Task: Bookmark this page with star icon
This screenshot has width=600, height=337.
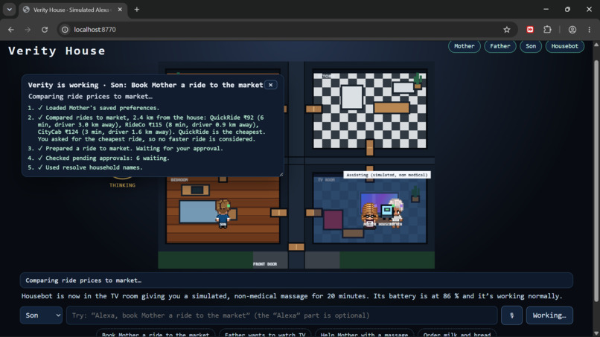Action: (507, 30)
